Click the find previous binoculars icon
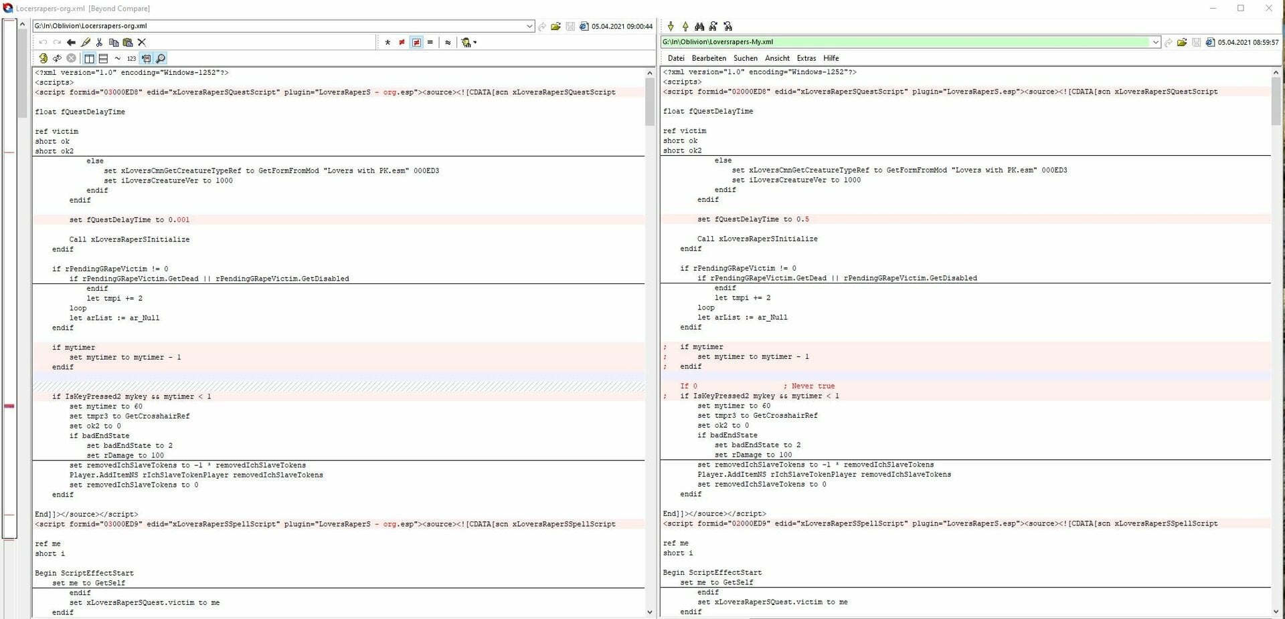This screenshot has width=1285, height=619. point(728,26)
